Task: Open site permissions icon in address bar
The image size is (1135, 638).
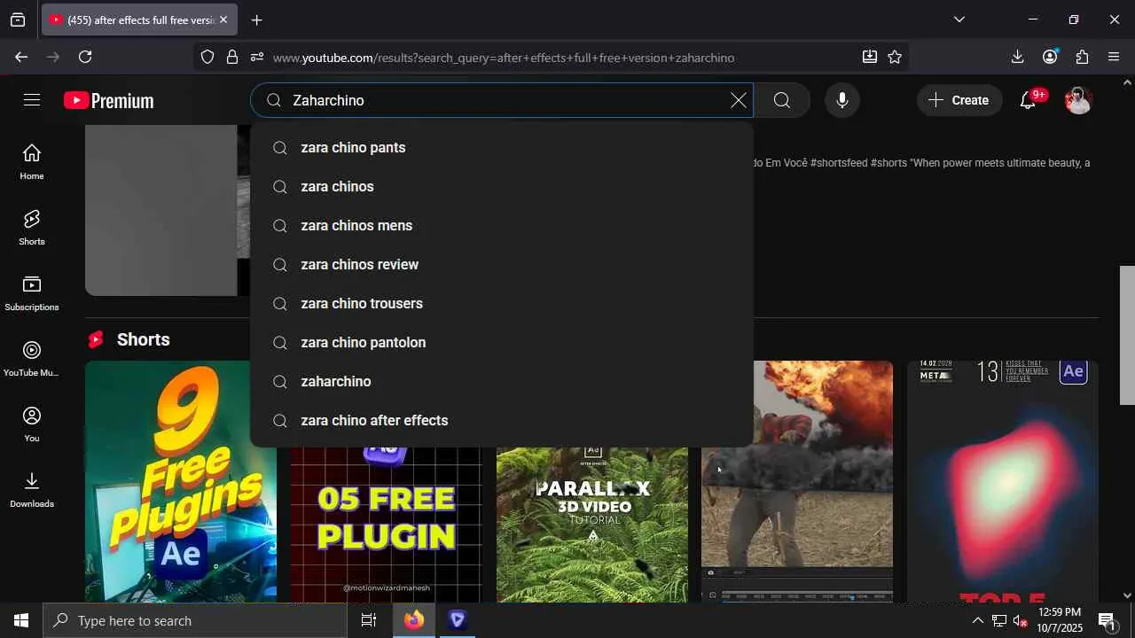Action: pyautogui.click(x=257, y=57)
